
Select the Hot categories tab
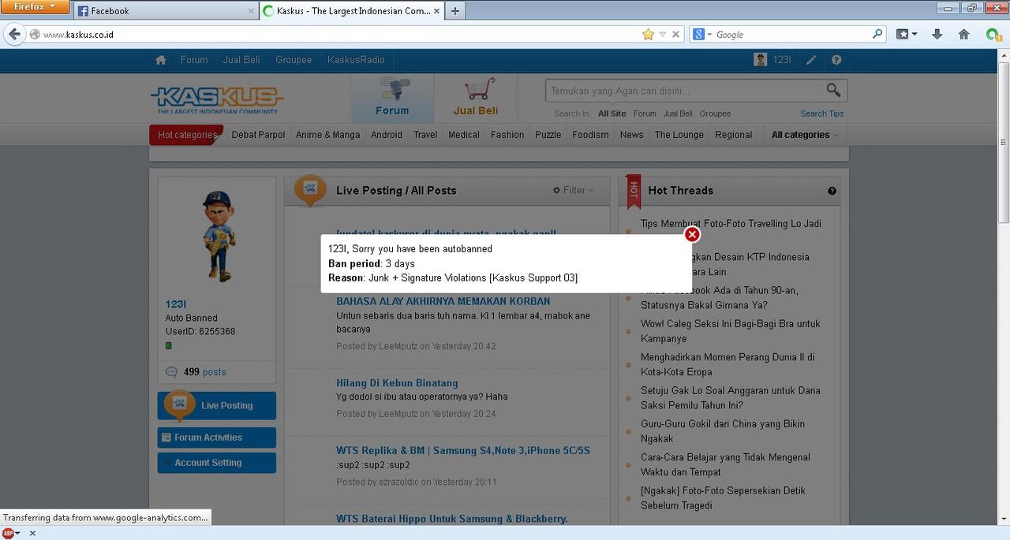tap(187, 135)
